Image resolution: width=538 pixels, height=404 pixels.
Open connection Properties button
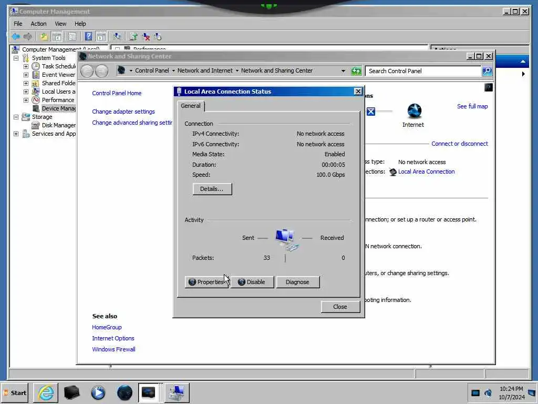(206, 282)
